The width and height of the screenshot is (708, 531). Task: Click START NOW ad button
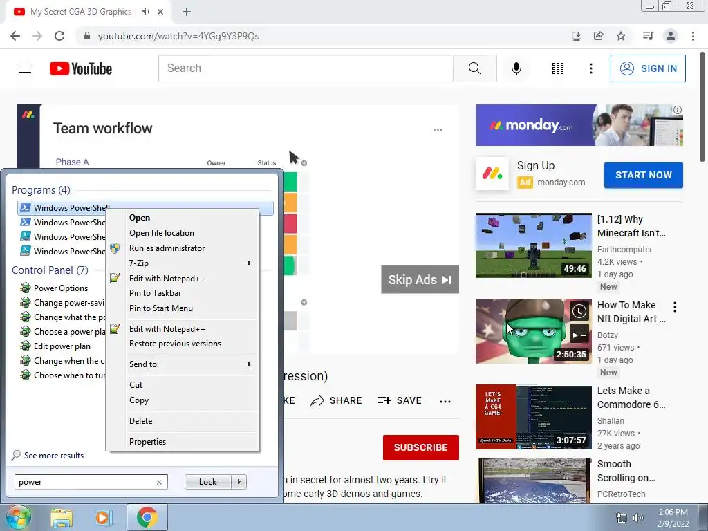point(644,175)
